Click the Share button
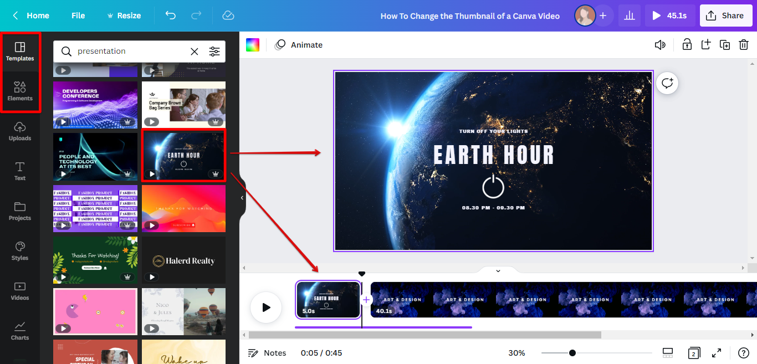Screen dimensions: 757x364 tap(725, 16)
